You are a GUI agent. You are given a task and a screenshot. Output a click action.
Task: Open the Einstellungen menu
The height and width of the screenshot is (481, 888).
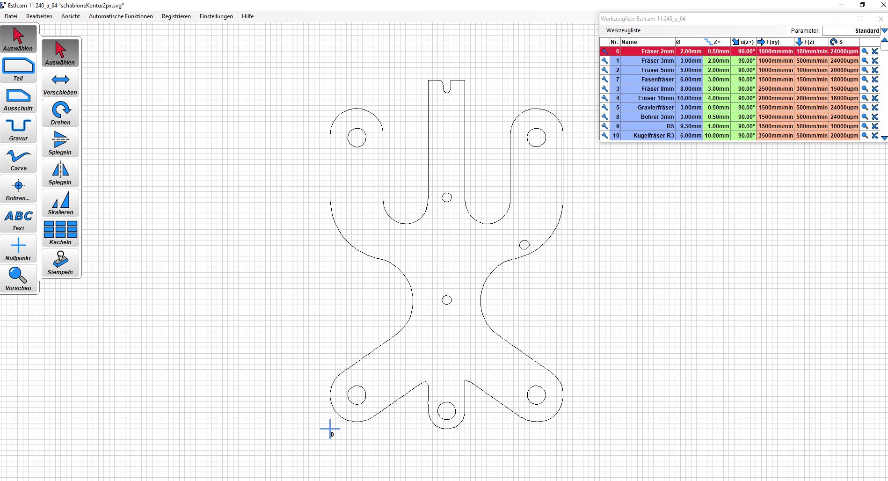point(216,16)
